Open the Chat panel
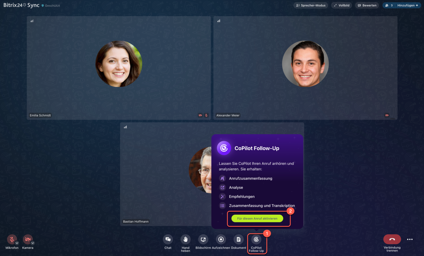The image size is (424, 256). [x=168, y=239]
